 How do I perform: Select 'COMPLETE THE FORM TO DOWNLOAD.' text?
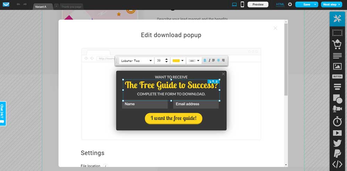click(171, 94)
